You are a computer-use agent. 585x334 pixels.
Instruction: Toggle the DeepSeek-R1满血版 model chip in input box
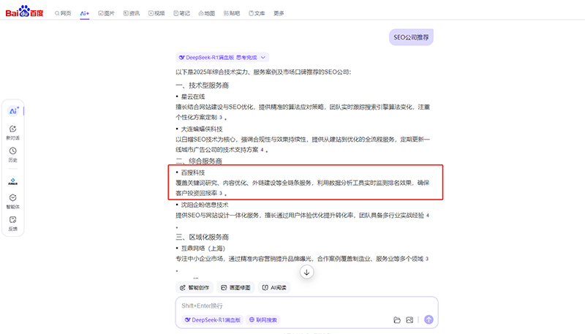pos(212,320)
